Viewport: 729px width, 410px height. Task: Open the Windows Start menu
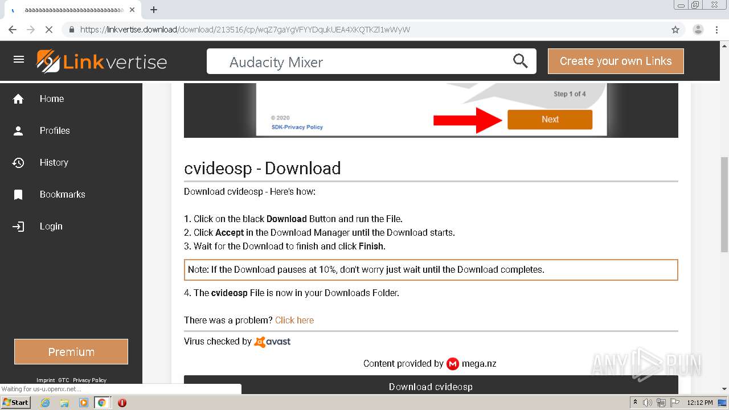(15, 403)
